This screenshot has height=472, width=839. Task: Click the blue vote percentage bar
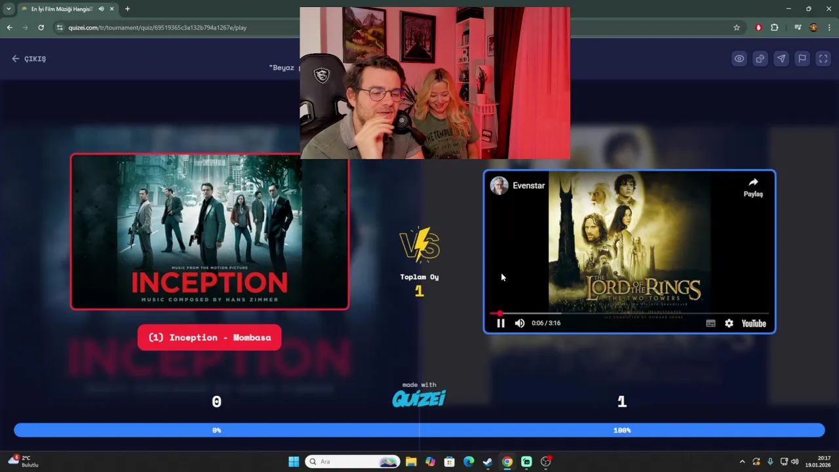(x=419, y=430)
